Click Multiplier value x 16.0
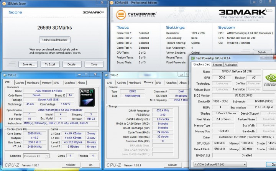Viewport: 276px width, 171px height. pyautogui.click(x=34, y=138)
